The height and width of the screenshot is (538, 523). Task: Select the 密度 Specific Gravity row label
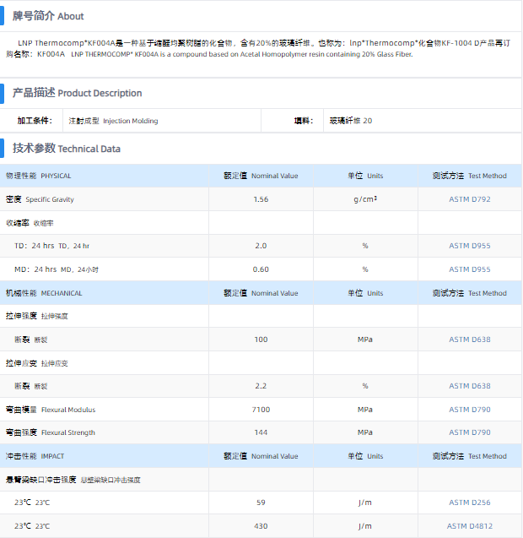tap(40, 199)
